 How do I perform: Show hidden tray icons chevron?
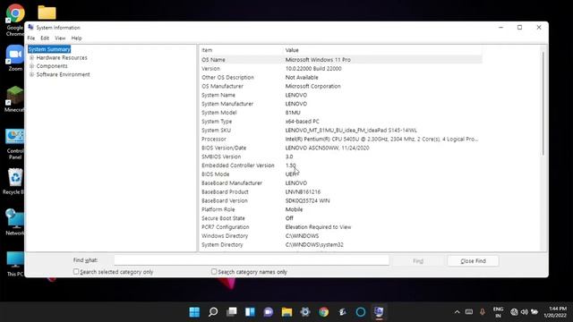pos(458,312)
